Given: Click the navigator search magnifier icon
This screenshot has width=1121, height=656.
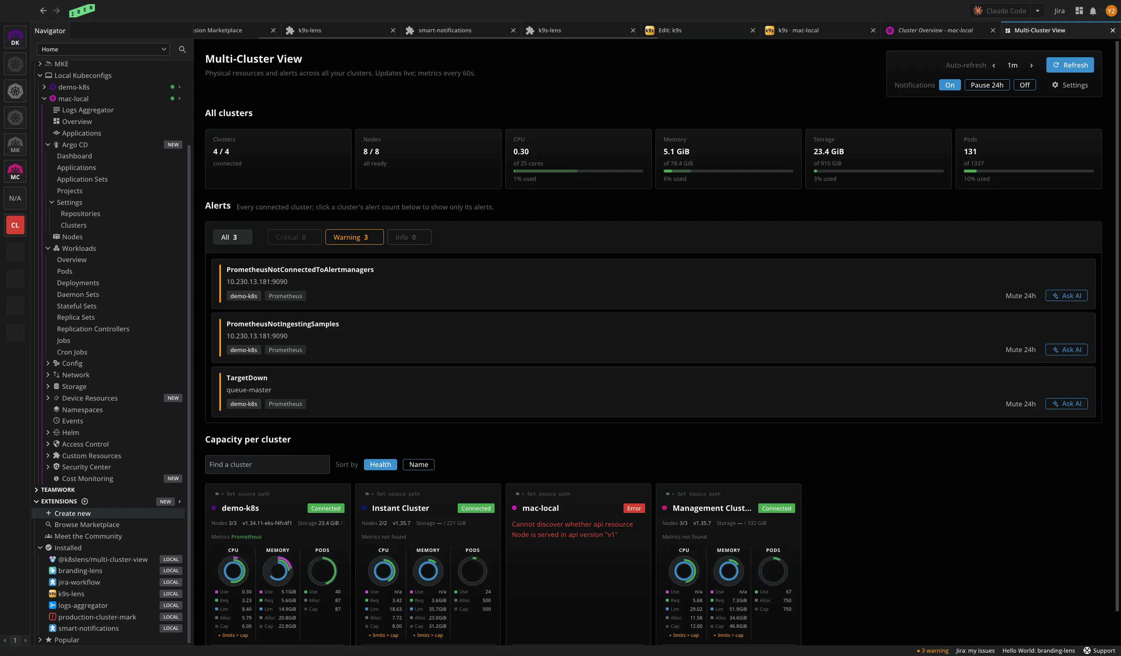Looking at the screenshot, I should click(x=182, y=49).
